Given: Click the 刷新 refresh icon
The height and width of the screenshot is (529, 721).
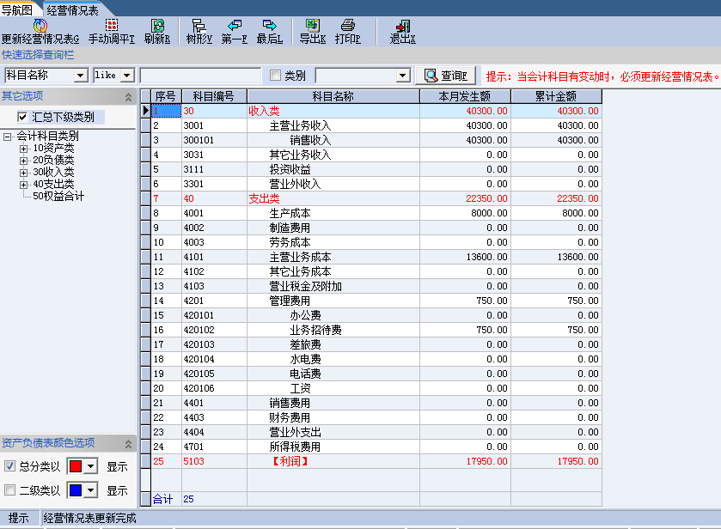Looking at the screenshot, I should click(157, 26).
